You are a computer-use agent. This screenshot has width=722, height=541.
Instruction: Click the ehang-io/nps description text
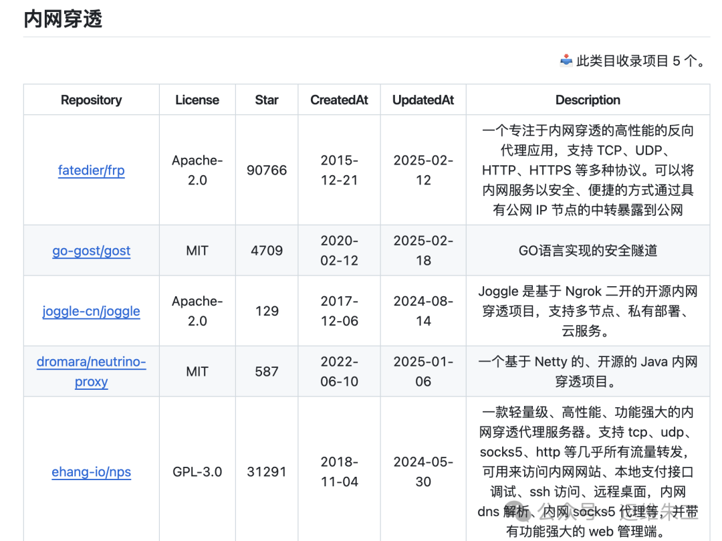pyautogui.click(x=588, y=472)
